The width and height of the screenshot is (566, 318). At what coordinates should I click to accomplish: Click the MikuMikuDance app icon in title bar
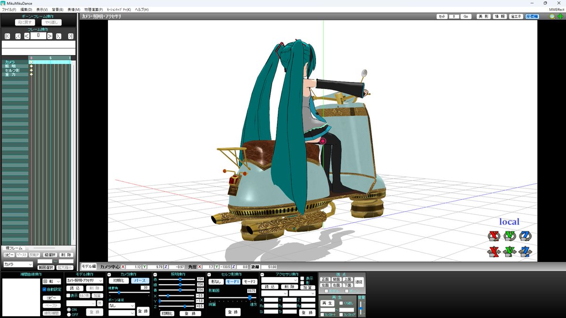coord(3,3)
